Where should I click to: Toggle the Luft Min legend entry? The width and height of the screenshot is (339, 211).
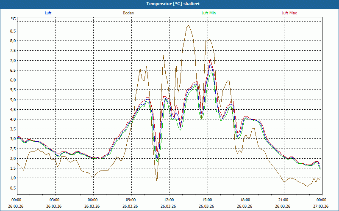[208, 13]
